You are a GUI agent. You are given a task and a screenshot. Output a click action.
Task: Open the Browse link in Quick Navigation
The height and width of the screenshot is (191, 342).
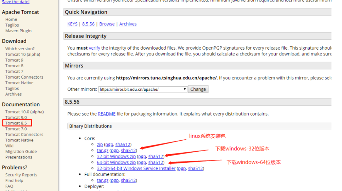pyautogui.click(x=107, y=24)
